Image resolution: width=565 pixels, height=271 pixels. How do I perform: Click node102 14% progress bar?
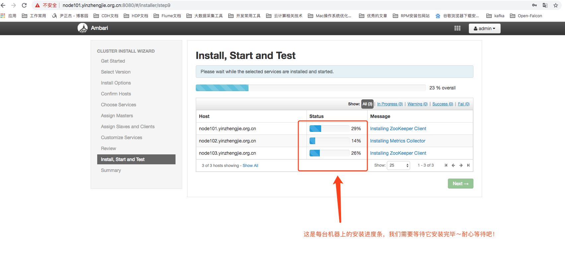[x=329, y=141]
